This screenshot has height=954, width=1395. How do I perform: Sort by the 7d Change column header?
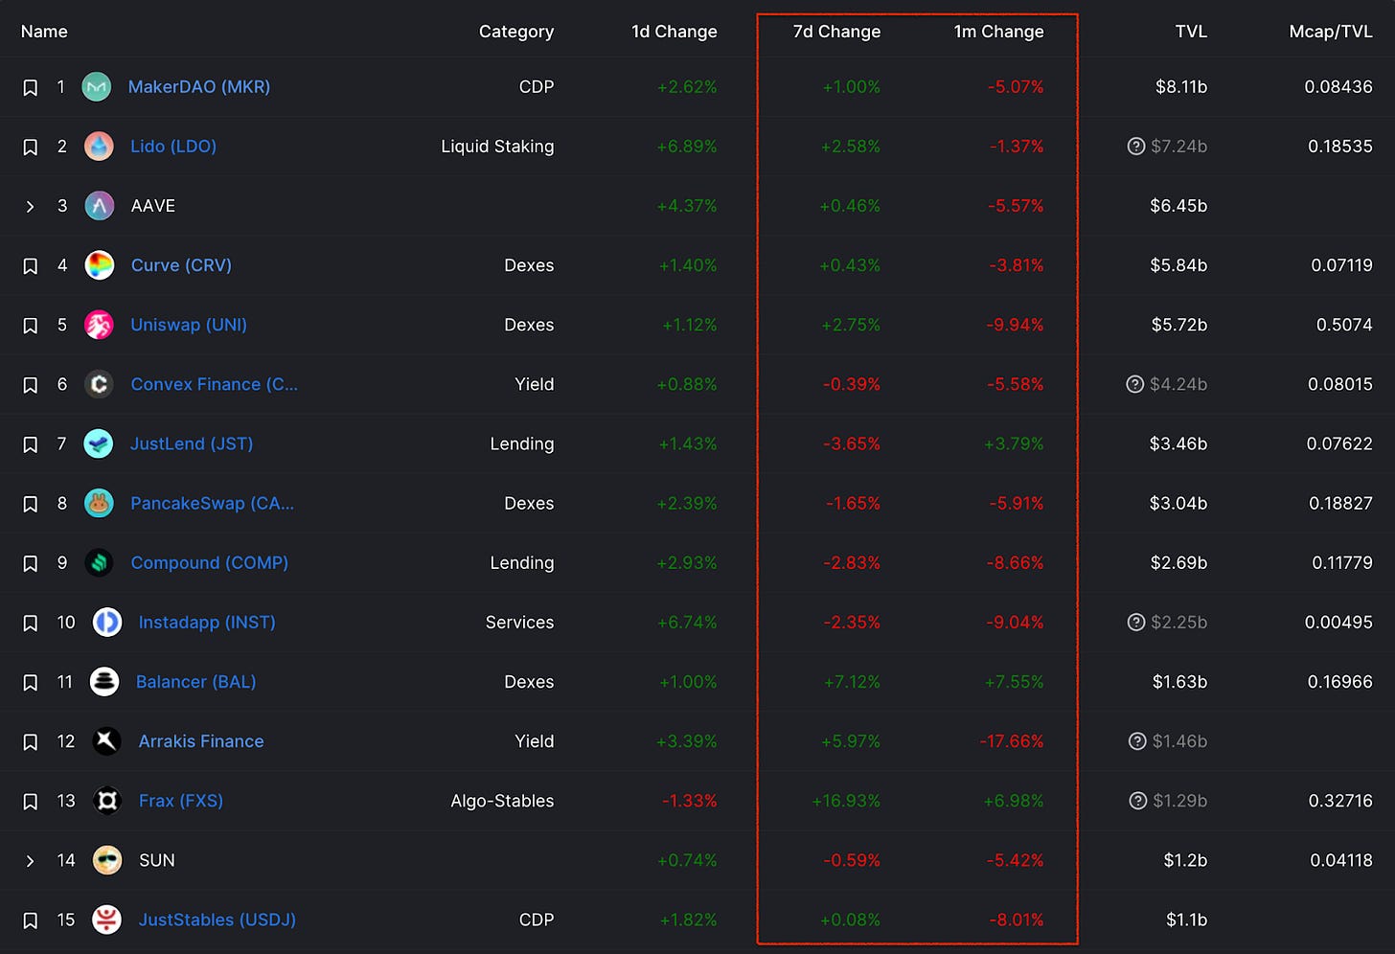tap(836, 32)
